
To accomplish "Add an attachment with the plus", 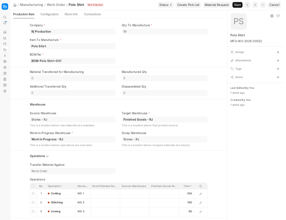I will 278,61.
